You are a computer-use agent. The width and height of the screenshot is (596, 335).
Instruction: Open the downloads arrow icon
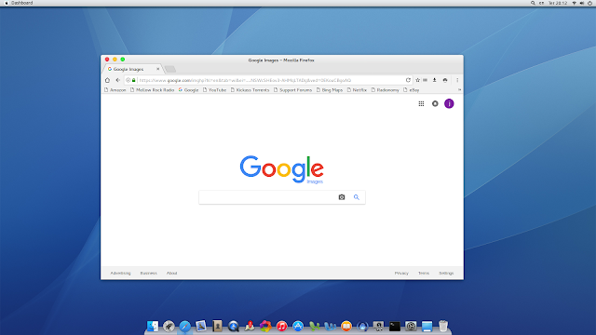pos(435,80)
